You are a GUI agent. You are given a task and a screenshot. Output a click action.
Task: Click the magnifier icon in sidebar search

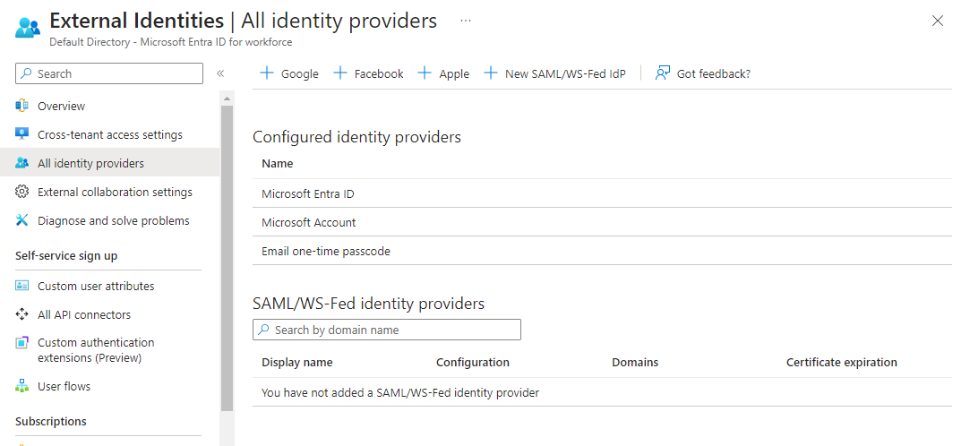click(x=26, y=73)
